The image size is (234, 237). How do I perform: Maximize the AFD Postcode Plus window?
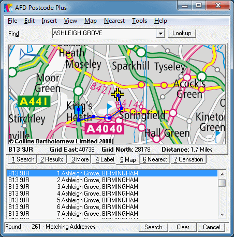tap(199, 6)
